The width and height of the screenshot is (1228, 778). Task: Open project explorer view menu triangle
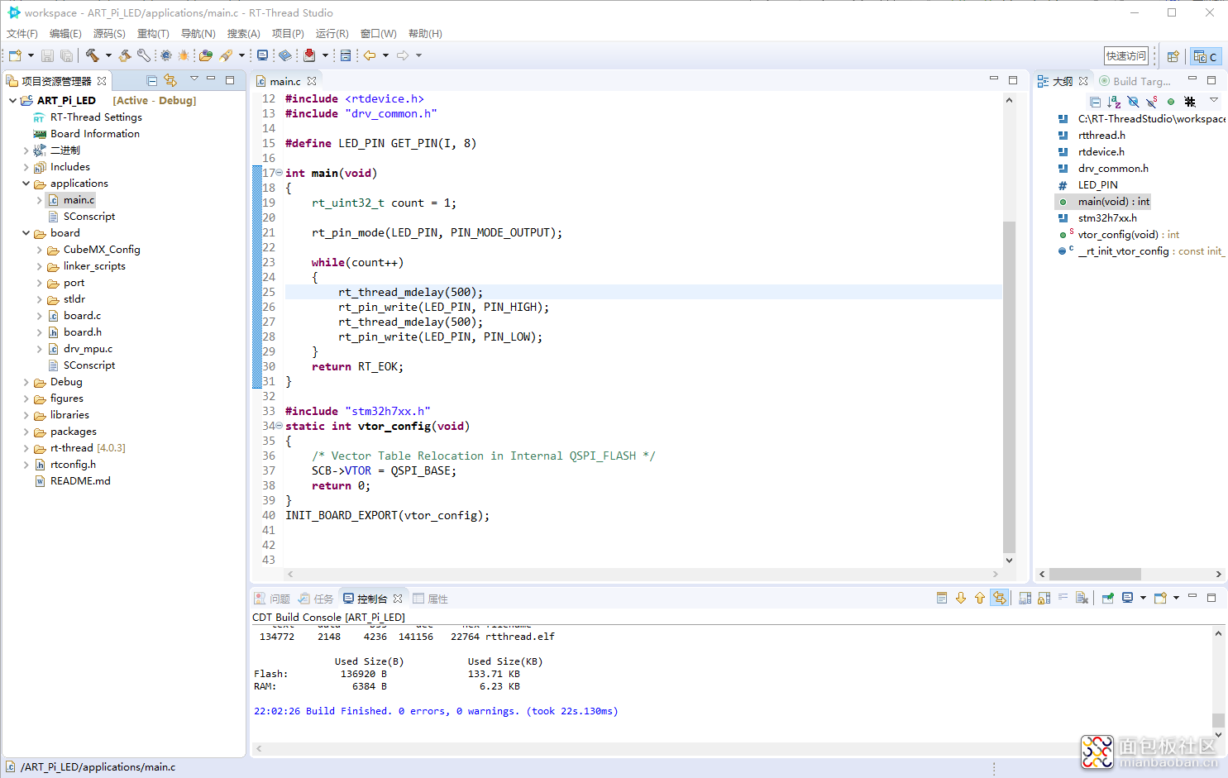[x=194, y=79]
